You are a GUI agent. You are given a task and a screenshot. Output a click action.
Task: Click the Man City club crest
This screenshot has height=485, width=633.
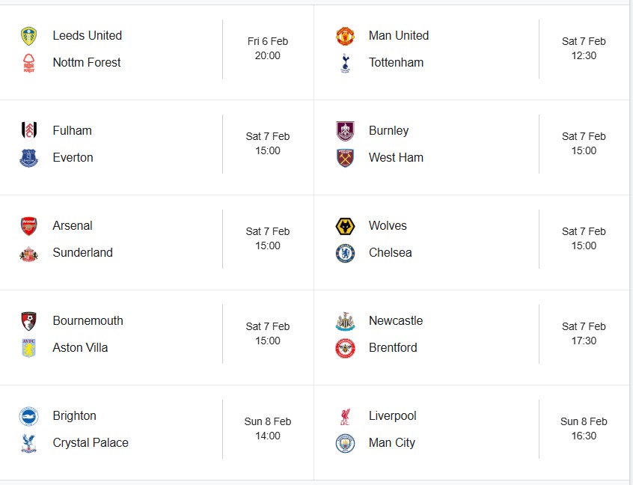pos(345,443)
